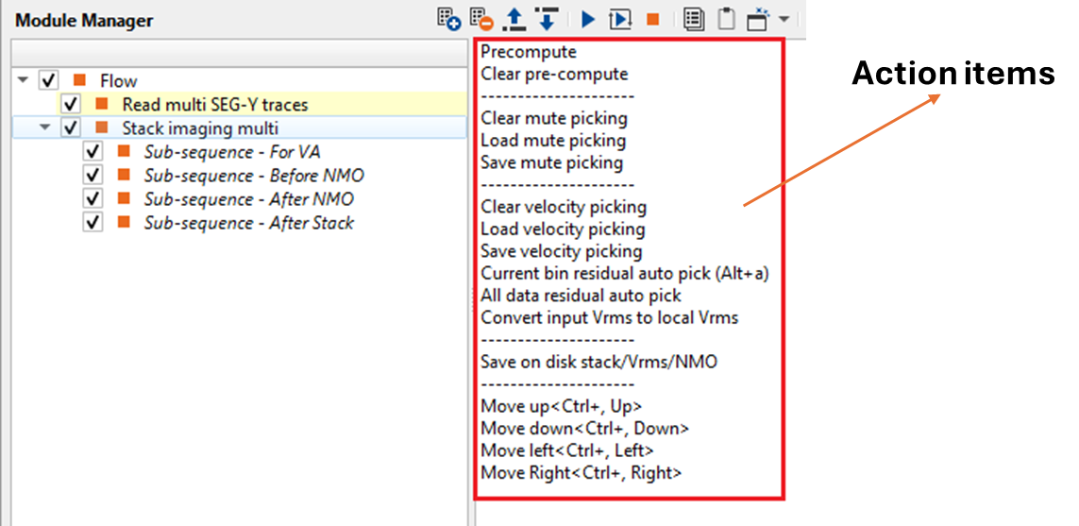Click orange status icon of Read multi SEG-Y traces
This screenshot has width=1079, height=526.
(102, 105)
